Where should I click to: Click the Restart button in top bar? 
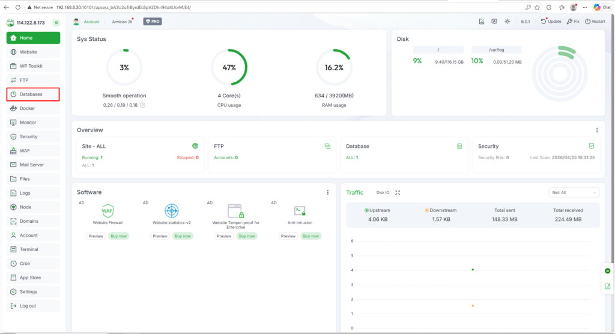click(595, 21)
